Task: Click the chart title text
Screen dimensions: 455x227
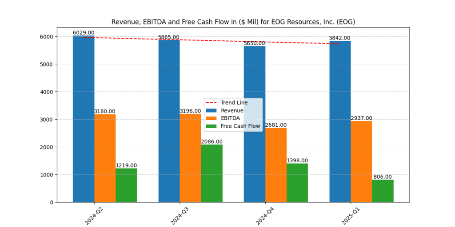Action: tap(233, 22)
